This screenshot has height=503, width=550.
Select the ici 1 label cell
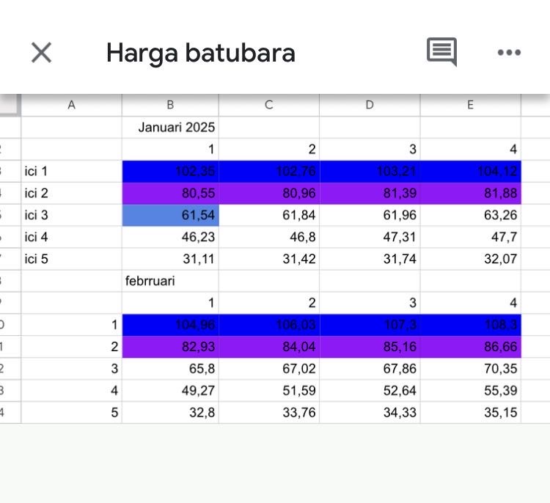click(71, 172)
